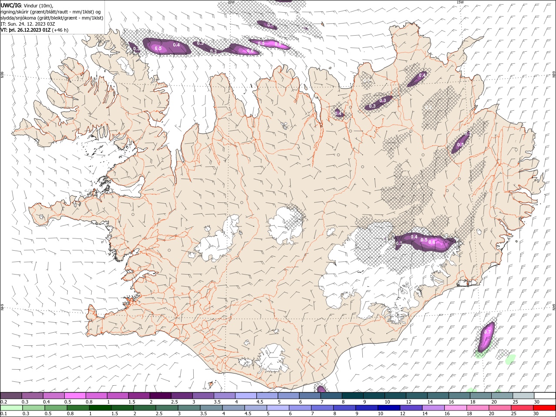Viewport: 556px width, 417px height.
Task: Click the bright pink 0.5 swatch in snow legend
Action: point(75,395)
